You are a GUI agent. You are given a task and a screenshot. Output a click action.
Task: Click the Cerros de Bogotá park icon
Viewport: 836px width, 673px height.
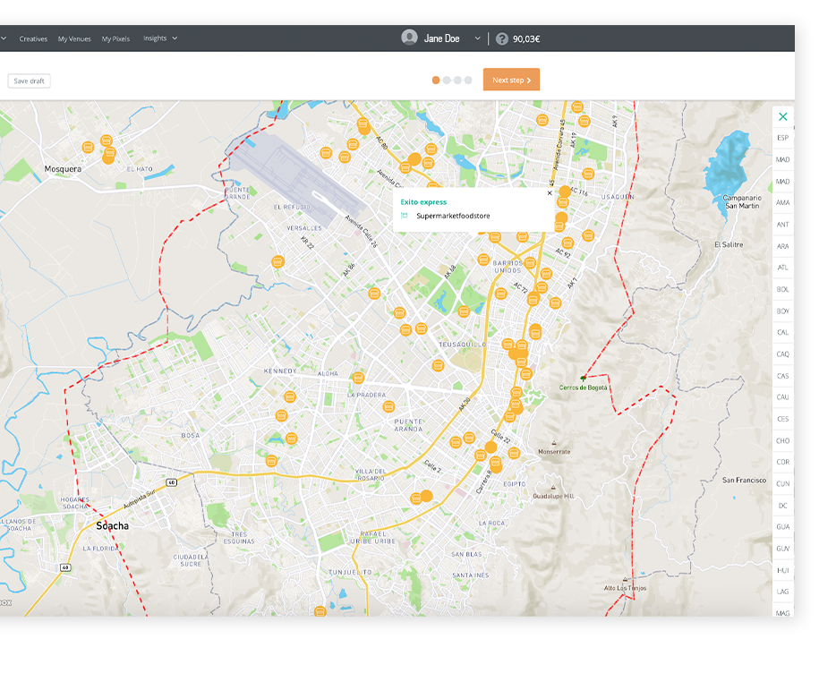point(584,378)
